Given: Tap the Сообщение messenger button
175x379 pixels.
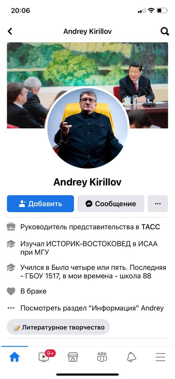Looking at the screenshot, I should (111, 204).
